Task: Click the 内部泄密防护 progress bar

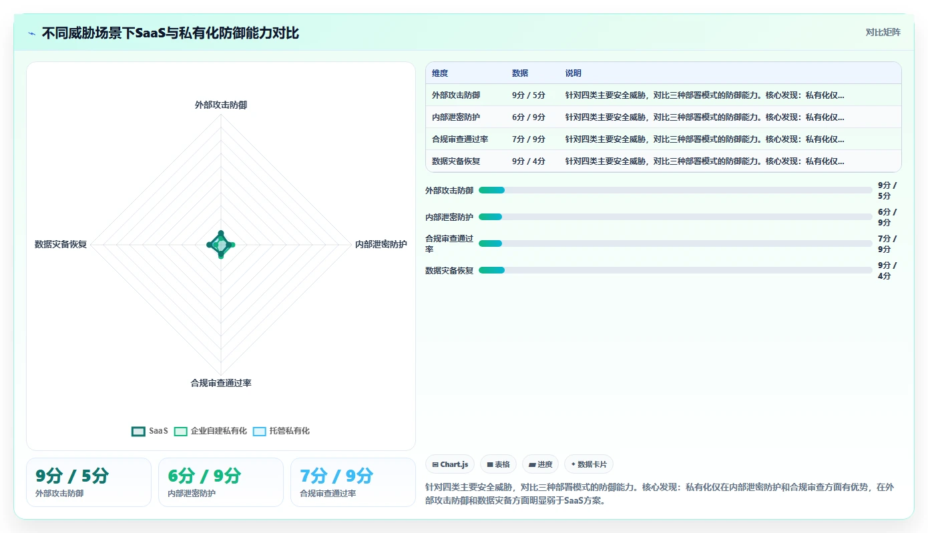Action: tap(676, 217)
